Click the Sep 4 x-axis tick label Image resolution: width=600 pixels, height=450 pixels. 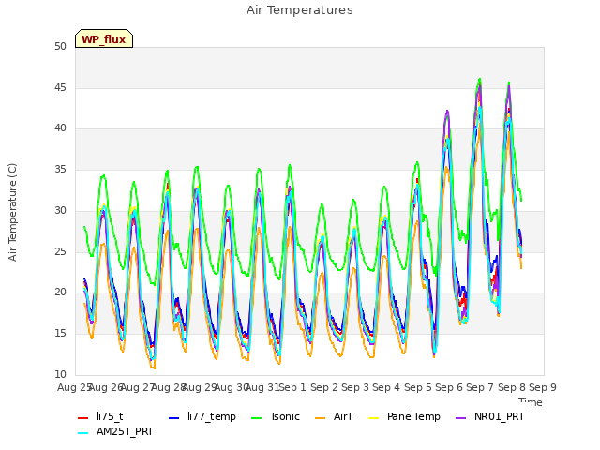(386, 387)
